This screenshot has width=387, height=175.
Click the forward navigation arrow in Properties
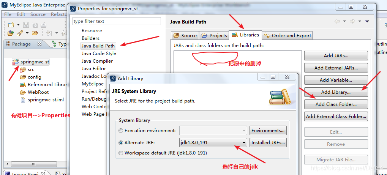(x=352, y=22)
